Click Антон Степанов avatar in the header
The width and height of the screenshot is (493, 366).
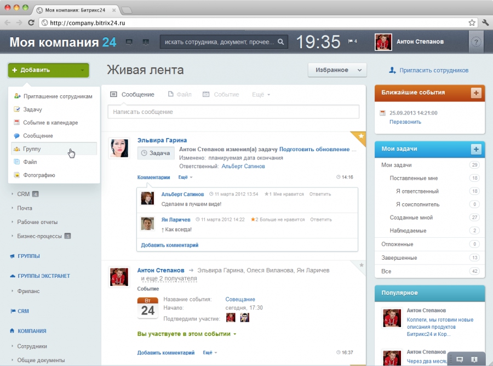tap(383, 42)
